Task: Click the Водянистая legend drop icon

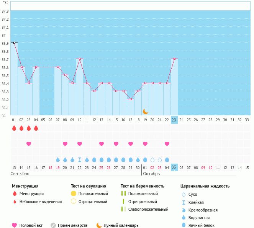Action: (184, 218)
